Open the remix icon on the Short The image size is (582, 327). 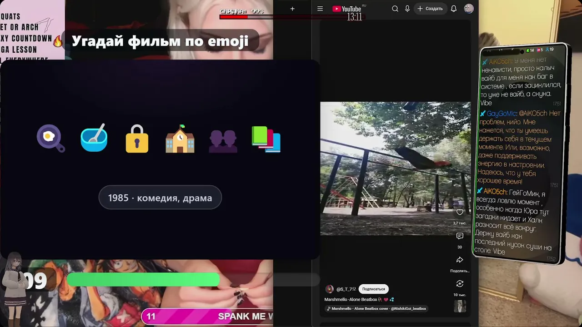[x=460, y=284]
